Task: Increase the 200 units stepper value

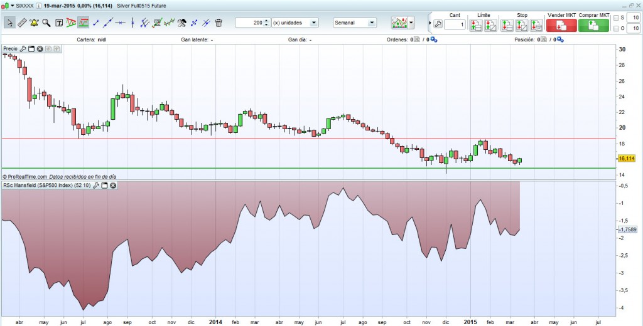Action: click(x=267, y=20)
